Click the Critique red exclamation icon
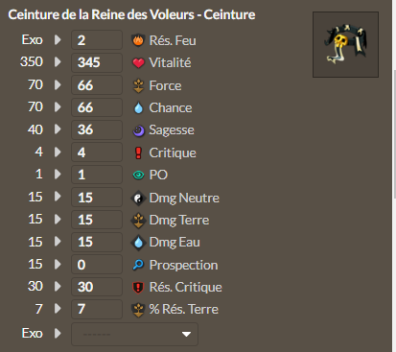This screenshot has height=352, width=396. pos(138,153)
